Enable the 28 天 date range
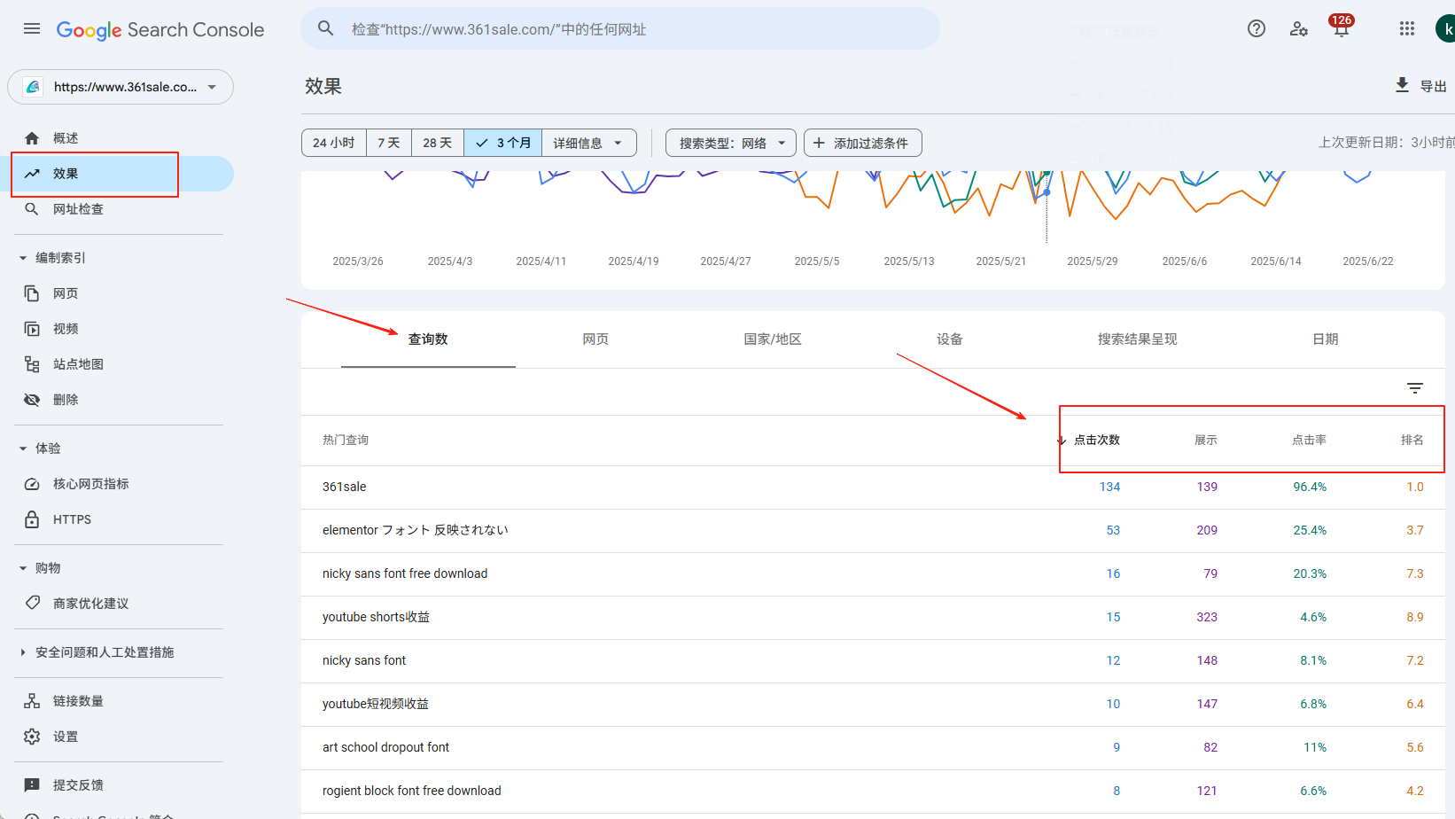Image resolution: width=1455 pixels, height=819 pixels. tap(437, 142)
